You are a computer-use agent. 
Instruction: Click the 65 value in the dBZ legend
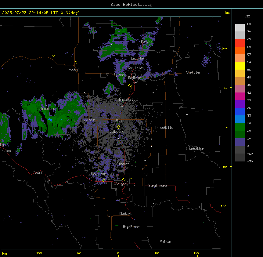pyautogui.click(x=249, y=39)
